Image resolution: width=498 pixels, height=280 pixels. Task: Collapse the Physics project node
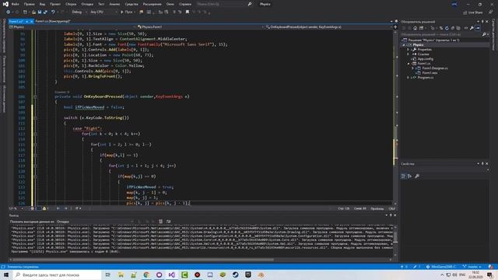point(404,45)
